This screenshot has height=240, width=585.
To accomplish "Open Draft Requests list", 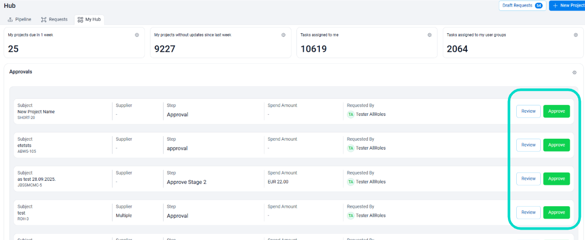I will point(522,6).
